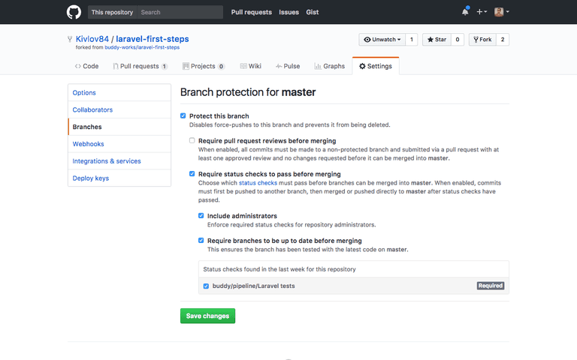Follow the status checks help link
The height and width of the screenshot is (360, 577).
tap(258, 183)
